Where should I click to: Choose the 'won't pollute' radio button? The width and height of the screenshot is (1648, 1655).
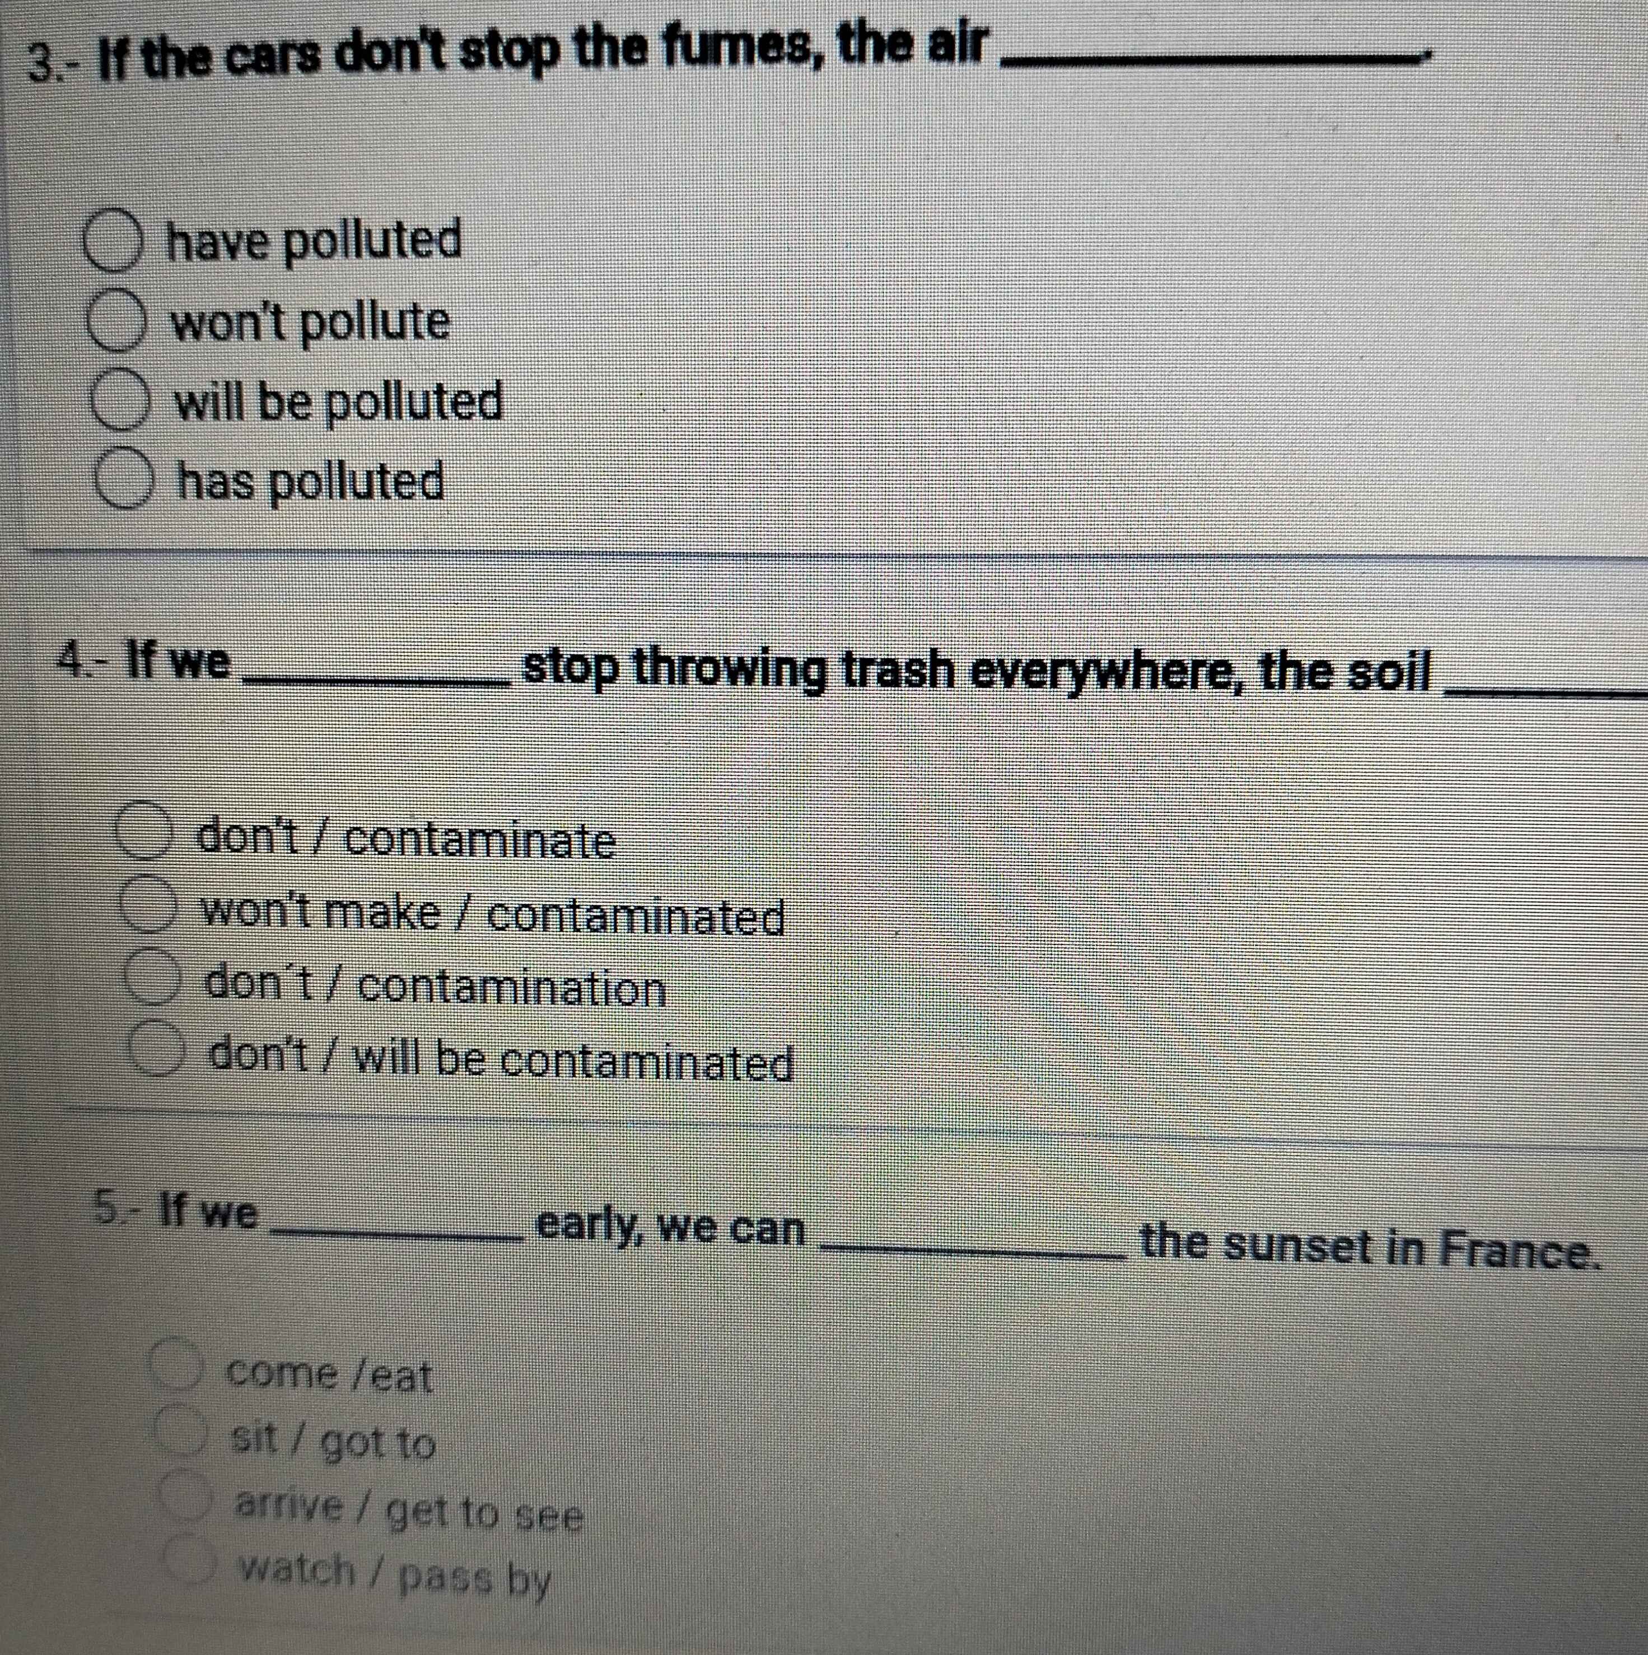coord(115,323)
